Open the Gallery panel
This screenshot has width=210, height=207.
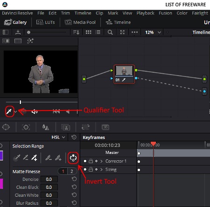(15, 22)
